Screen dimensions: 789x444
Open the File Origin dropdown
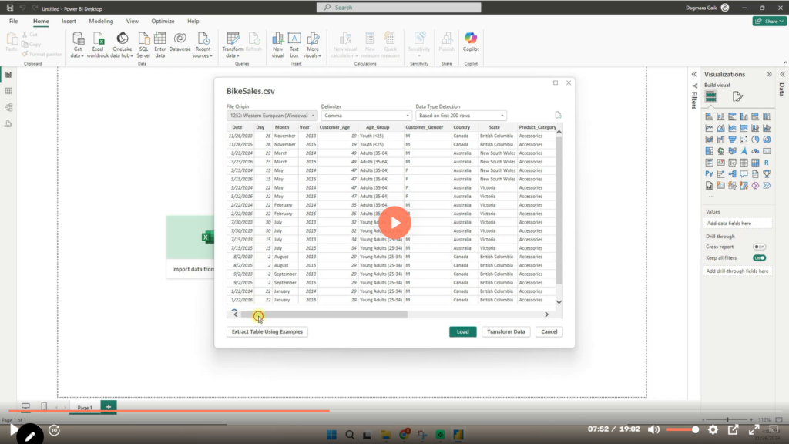pos(272,116)
